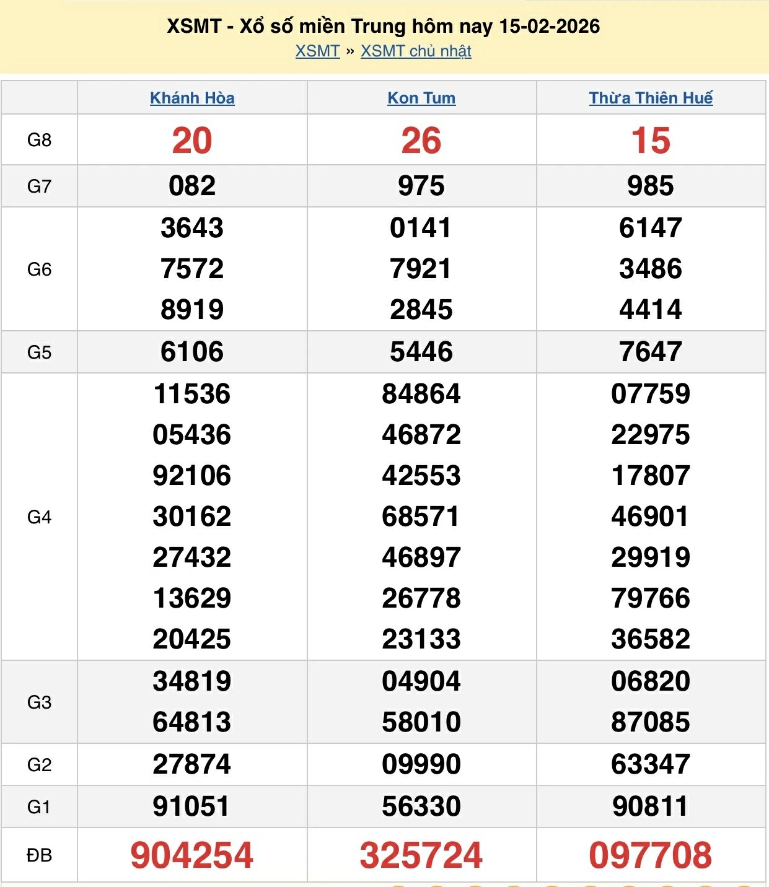This screenshot has width=769, height=887.
Task: Click the page title XSMT 15-02-2026
Action: [x=384, y=26]
